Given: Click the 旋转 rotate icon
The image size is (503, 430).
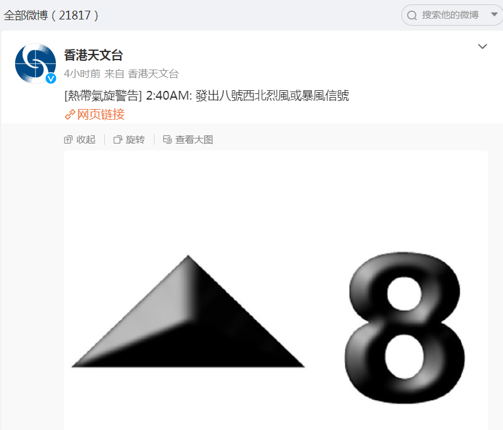Looking at the screenshot, I should point(117,140).
